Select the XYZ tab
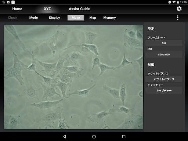 [47, 9]
